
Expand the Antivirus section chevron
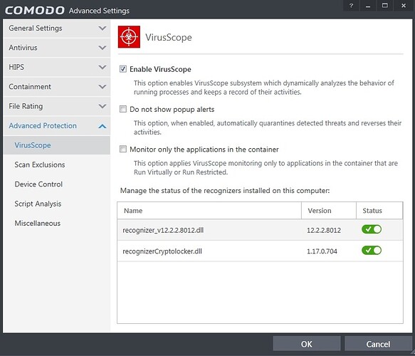[103, 48]
